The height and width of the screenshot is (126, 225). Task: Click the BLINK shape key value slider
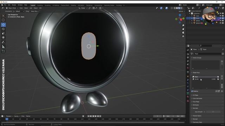click(x=213, y=79)
